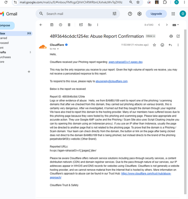The height and width of the screenshot is (199, 188).
Task: Show search options filter icon
Action: coord(114,14)
